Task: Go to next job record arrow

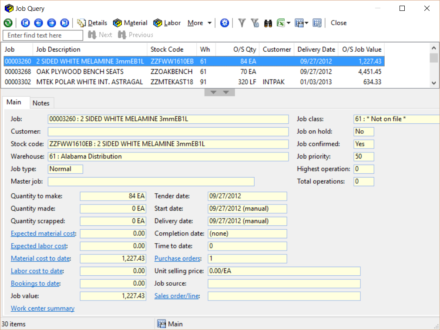Action: 51,23
